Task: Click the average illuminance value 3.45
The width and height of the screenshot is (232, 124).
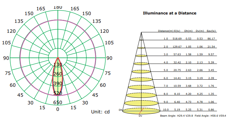Action: click(211, 70)
